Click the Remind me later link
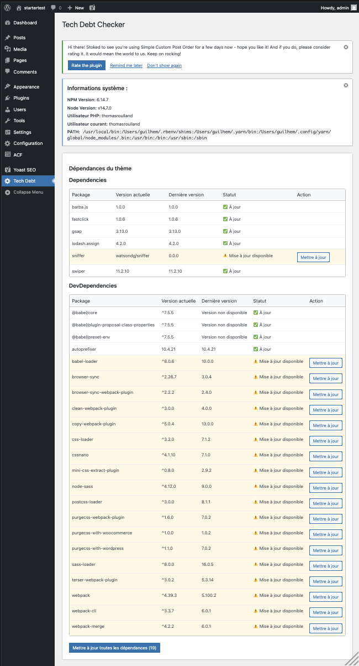The image size is (359, 666). click(x=126, y=65)
